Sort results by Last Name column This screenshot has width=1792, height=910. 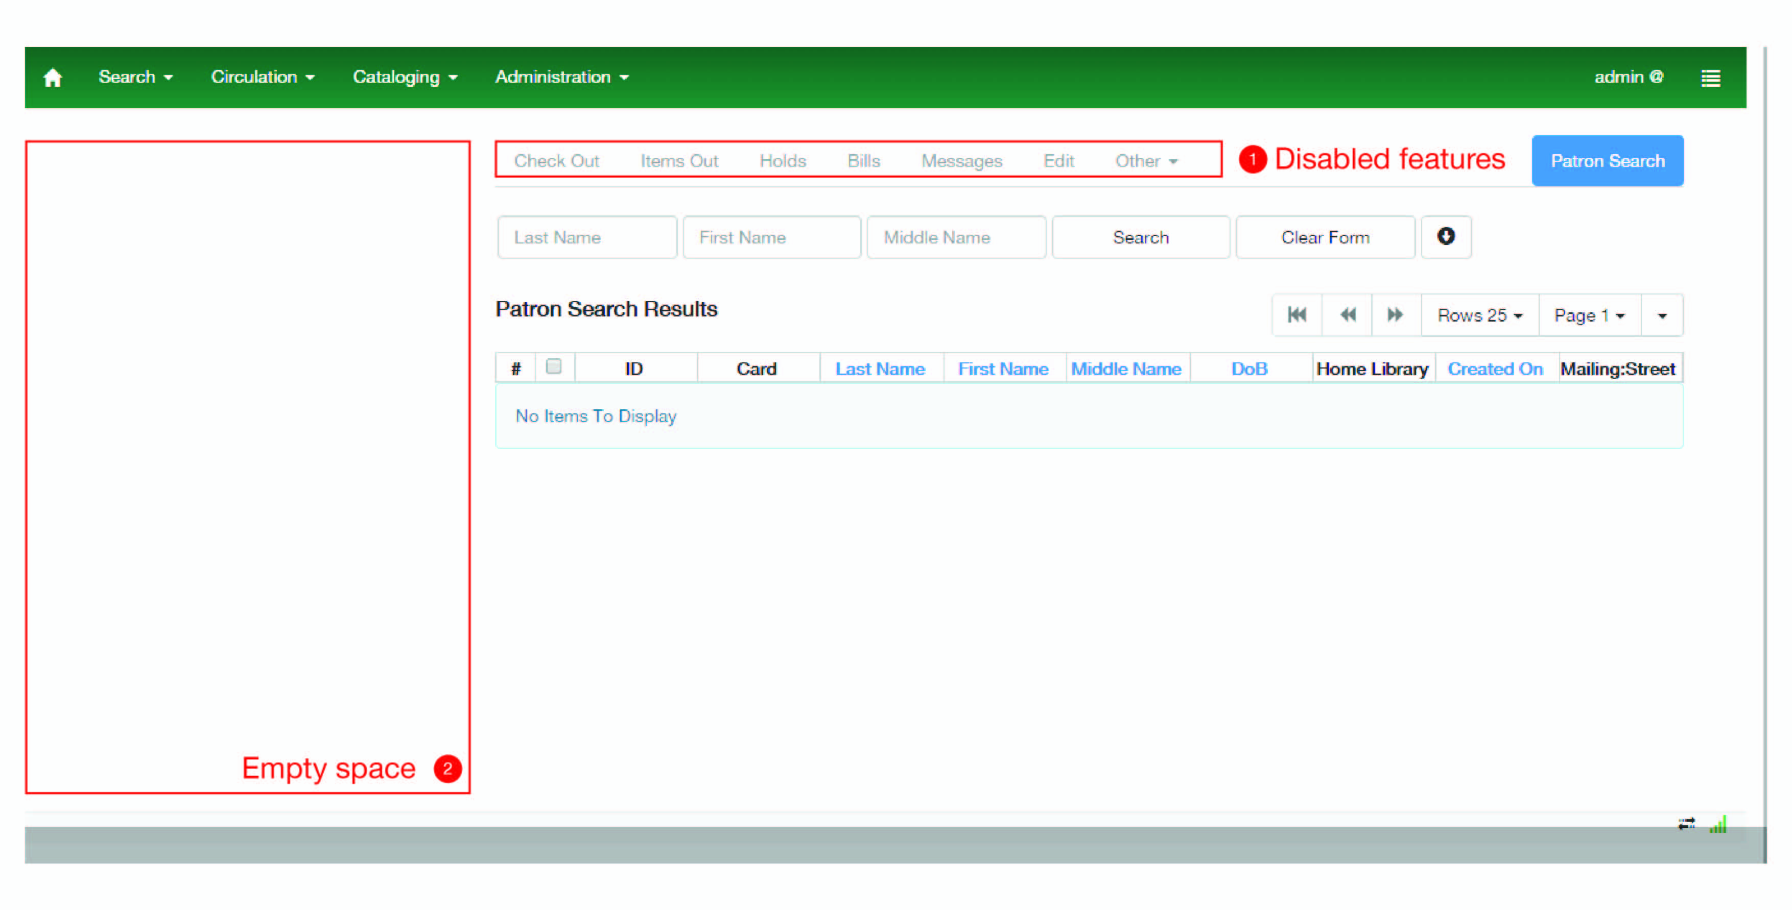880,369
